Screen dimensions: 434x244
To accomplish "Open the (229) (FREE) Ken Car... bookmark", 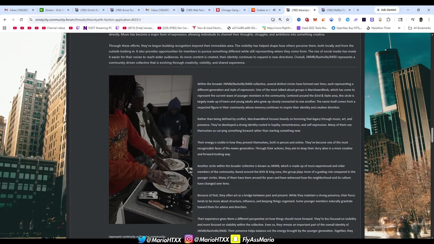I will coord(173,28).
